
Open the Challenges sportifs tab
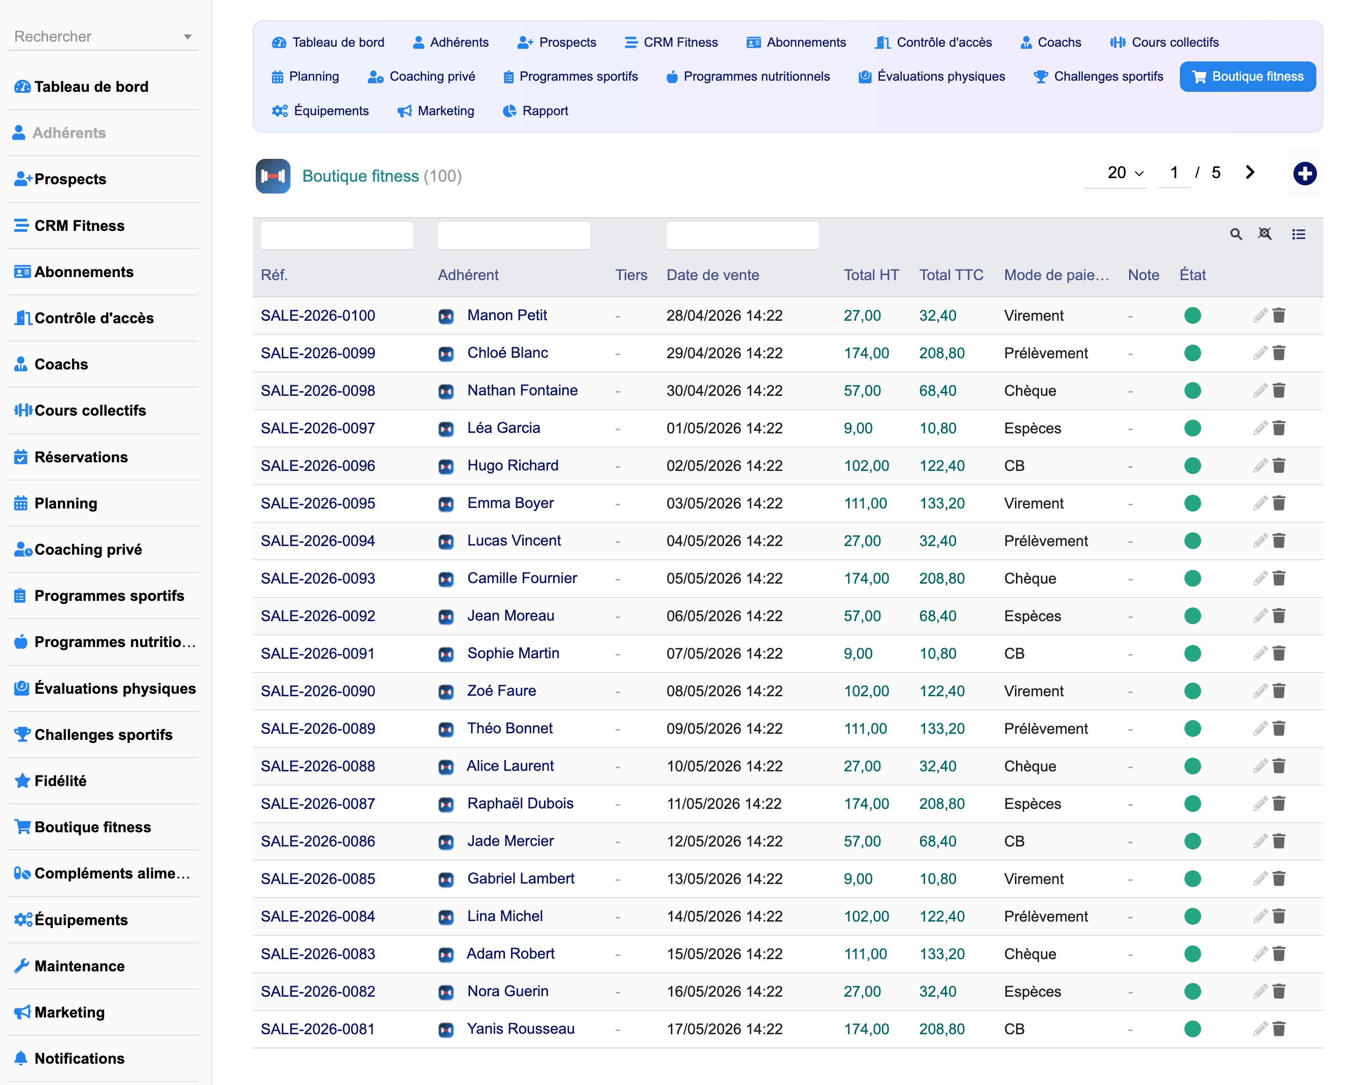(1098, 76)
